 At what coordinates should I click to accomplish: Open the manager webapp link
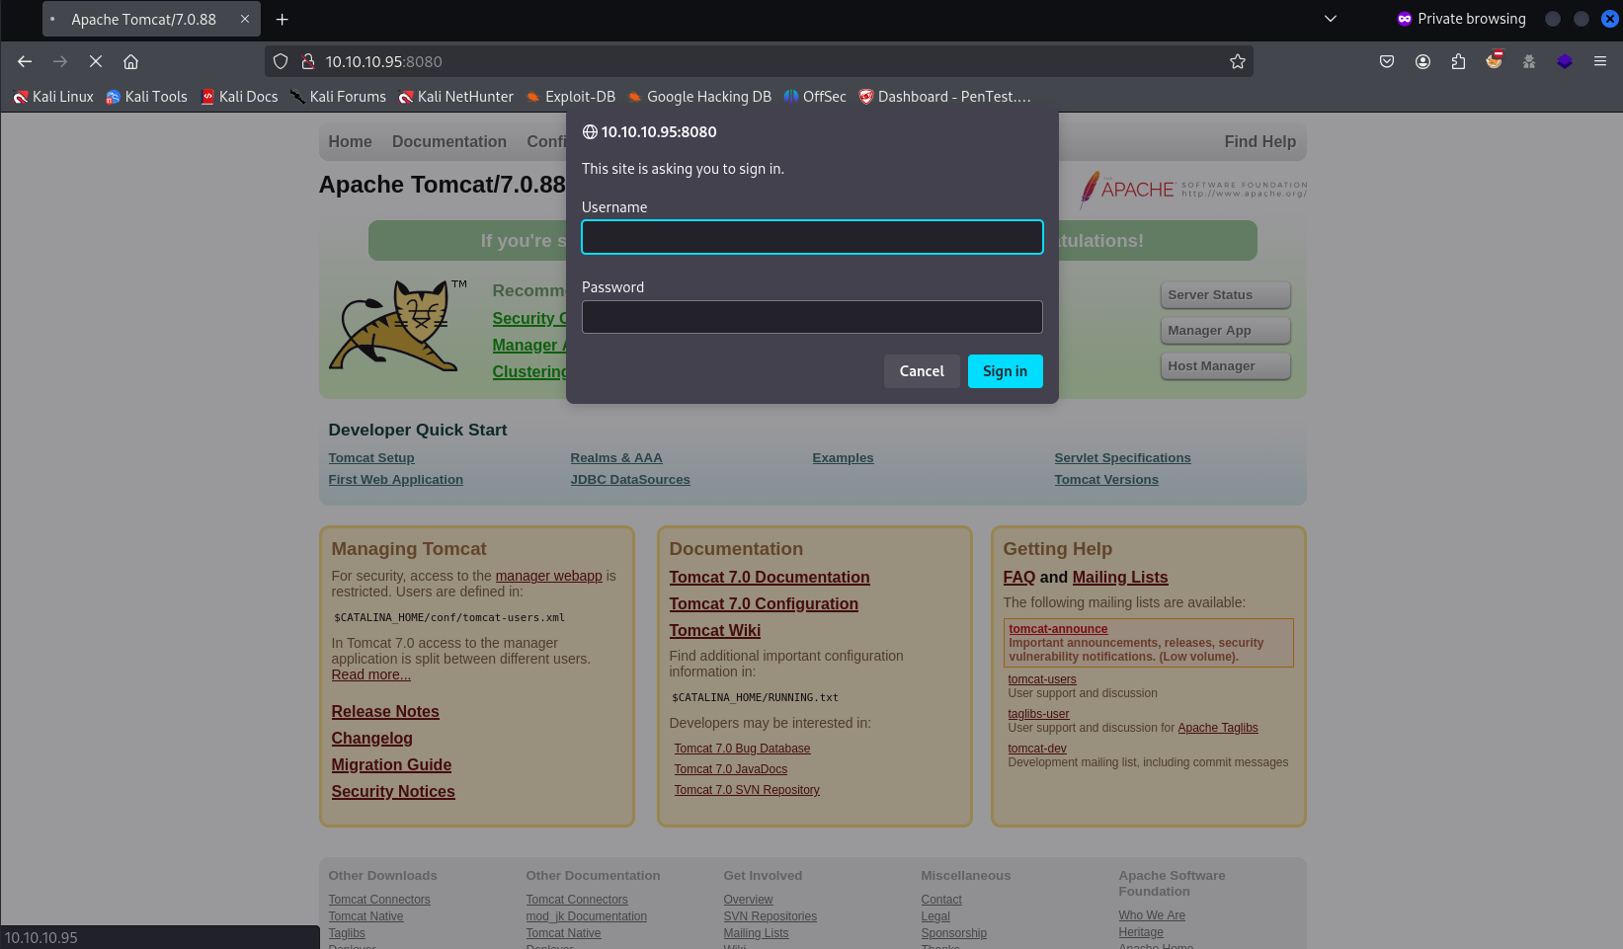548,576
